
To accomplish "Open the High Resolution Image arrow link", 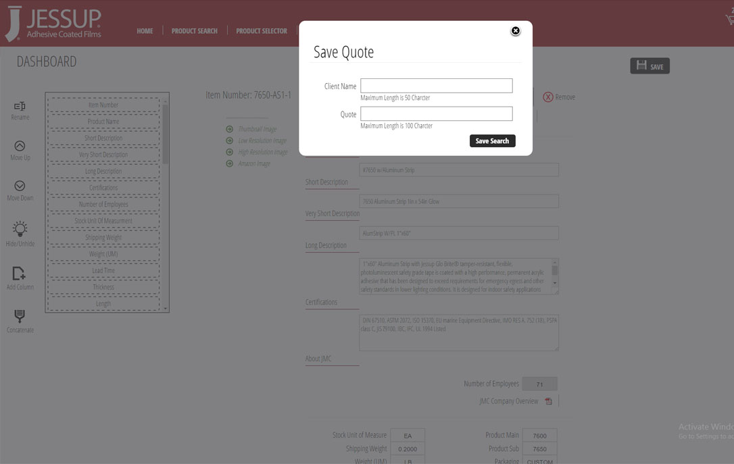I will coord(229,152).
